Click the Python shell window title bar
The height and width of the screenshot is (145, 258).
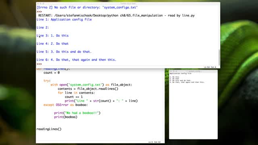coord(128,4)
